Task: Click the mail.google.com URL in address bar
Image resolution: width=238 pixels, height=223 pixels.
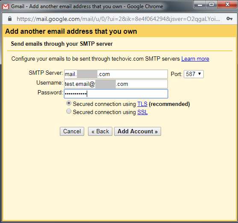Action: coord(118,19)
